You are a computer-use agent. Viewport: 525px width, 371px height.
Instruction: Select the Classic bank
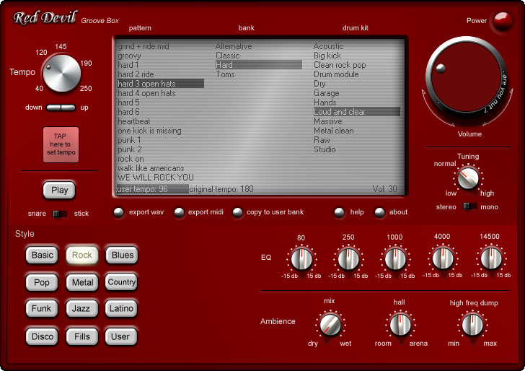click(228, 56)
